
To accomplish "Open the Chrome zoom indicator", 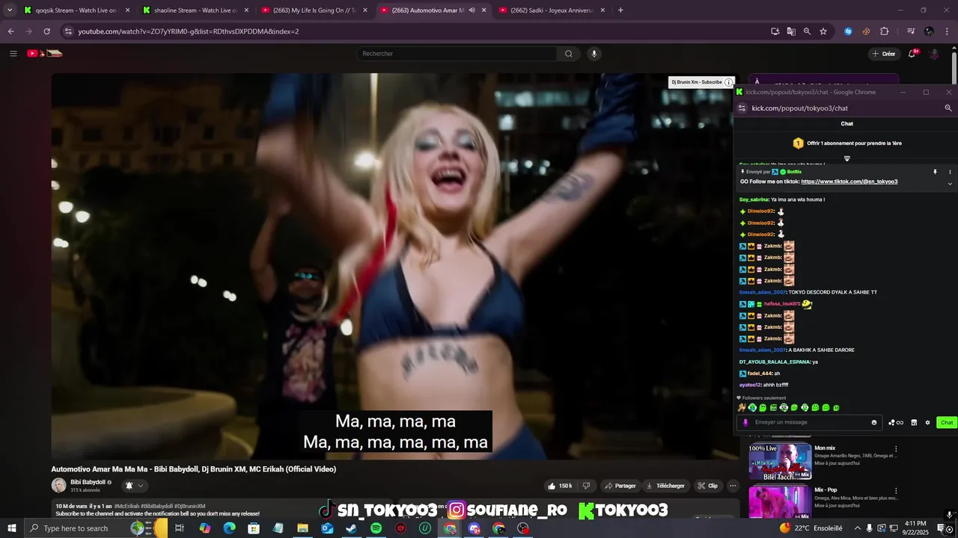I will click(x=807, y=31).
